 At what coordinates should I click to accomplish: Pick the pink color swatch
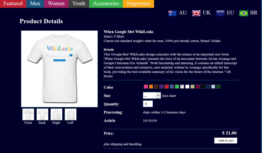(x=146, y=86)
